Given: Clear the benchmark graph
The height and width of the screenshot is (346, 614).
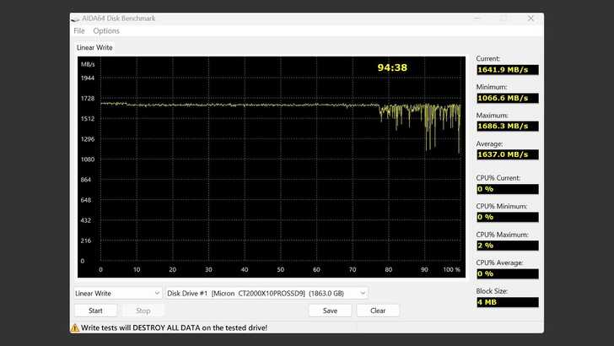Looking at the screenshot, I should point(378,311).
